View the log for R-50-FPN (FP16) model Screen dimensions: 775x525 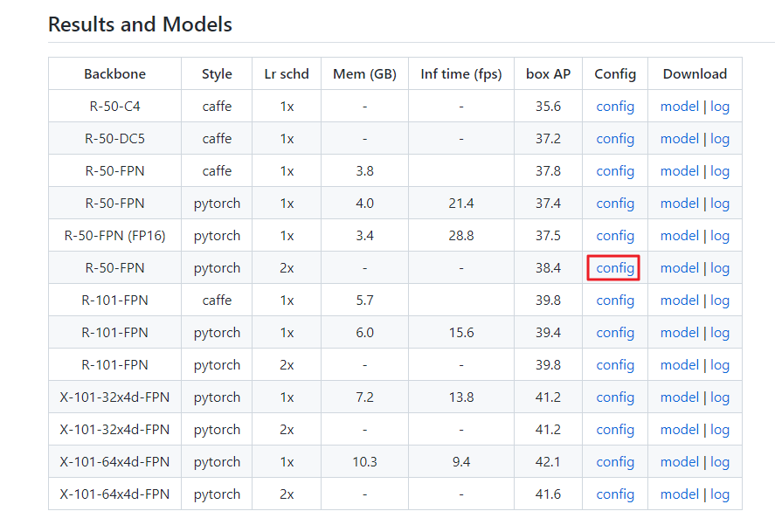[719, 235]
